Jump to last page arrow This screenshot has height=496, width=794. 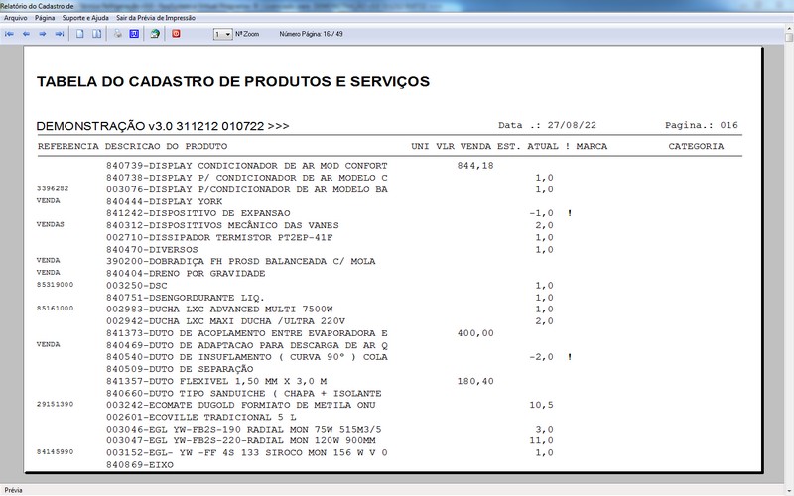pos(60,34)
